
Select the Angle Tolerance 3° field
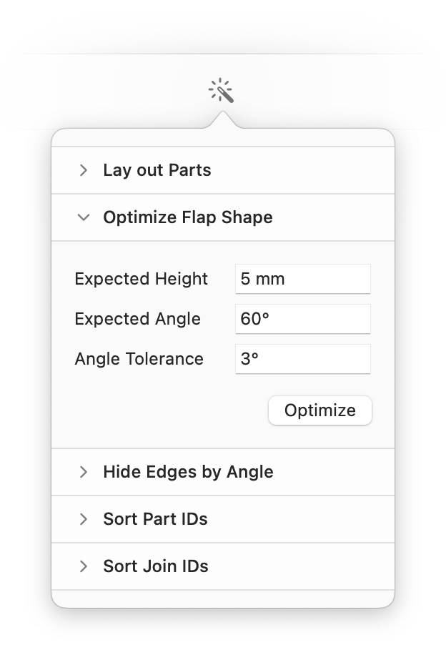tap(302, 359)
